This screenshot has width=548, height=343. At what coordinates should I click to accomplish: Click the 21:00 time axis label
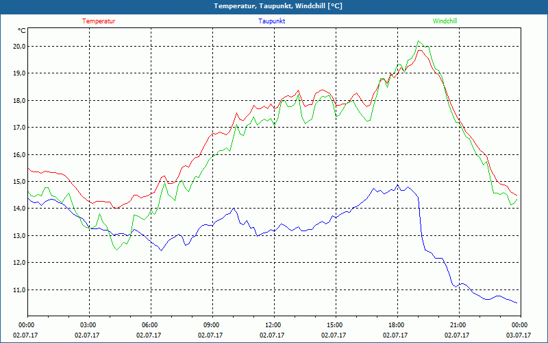pos(458,324)
